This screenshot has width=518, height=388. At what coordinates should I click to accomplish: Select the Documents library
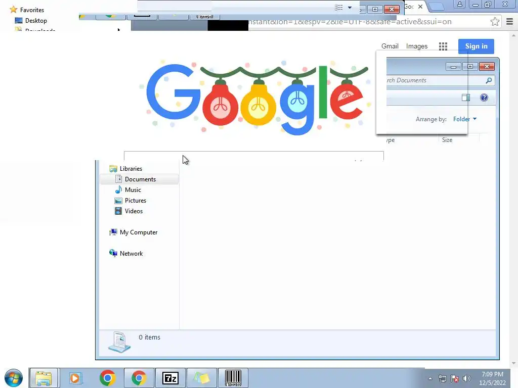(x=140, y=179)
